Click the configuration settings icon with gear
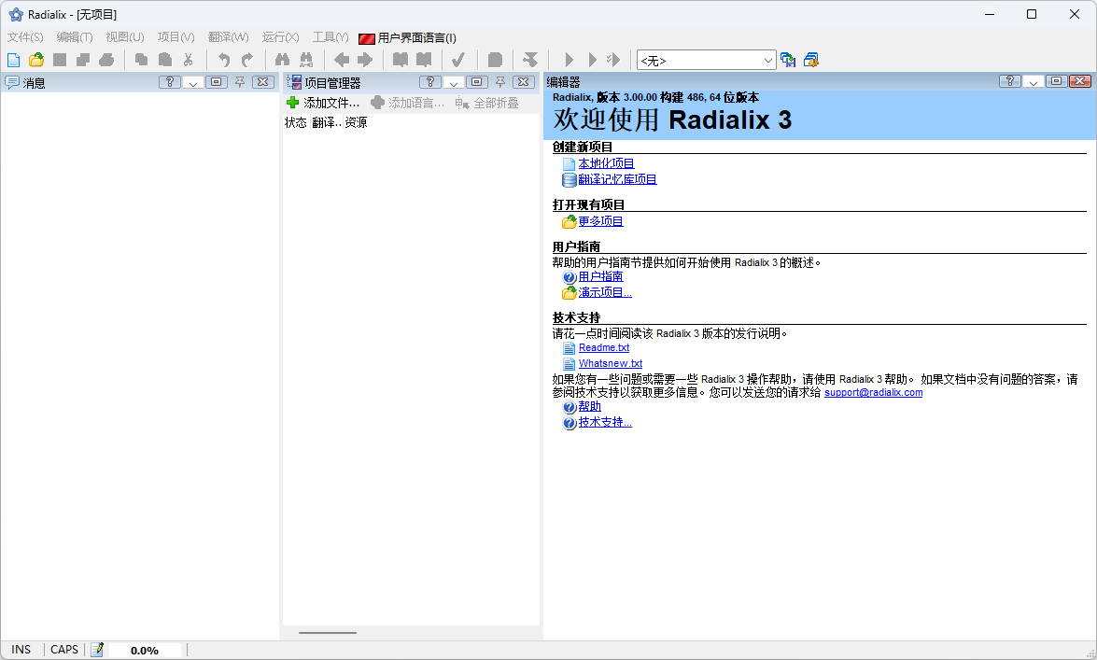The width and height of the screenshot is (1097, 660). coord(810,60)
